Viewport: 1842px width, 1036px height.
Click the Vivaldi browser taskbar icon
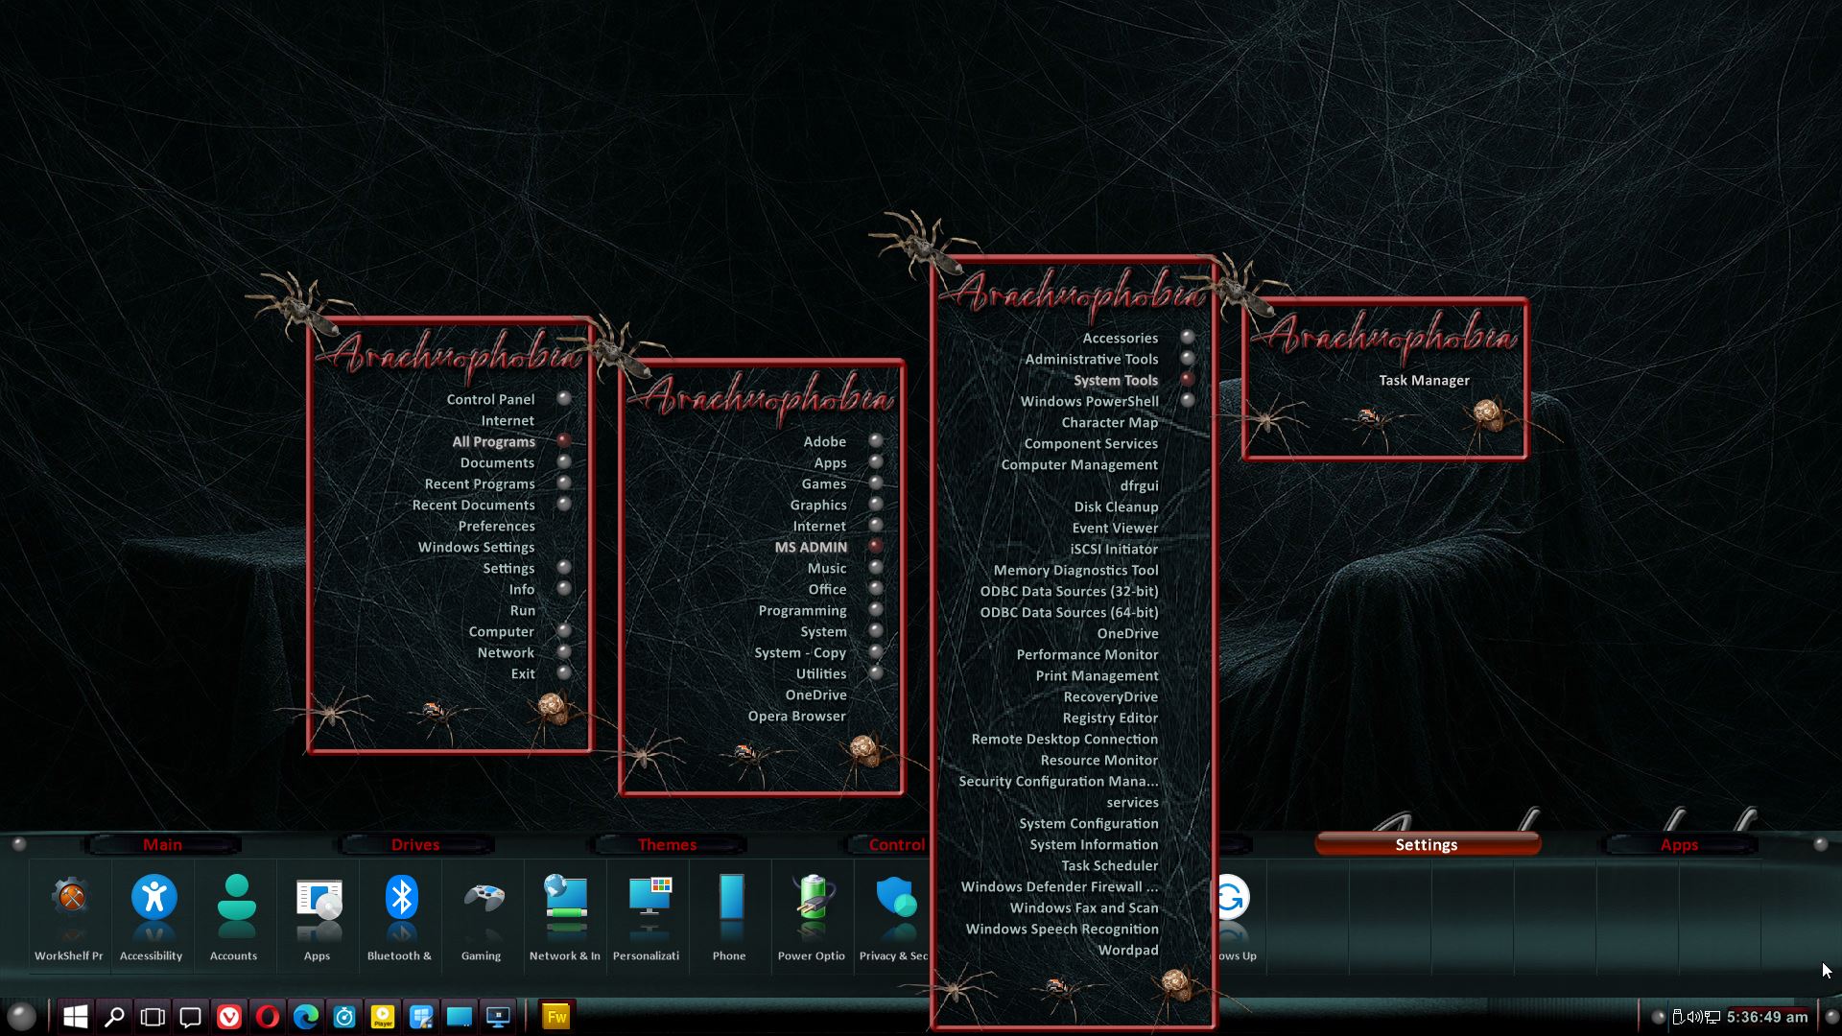(x=229, y=1017)
